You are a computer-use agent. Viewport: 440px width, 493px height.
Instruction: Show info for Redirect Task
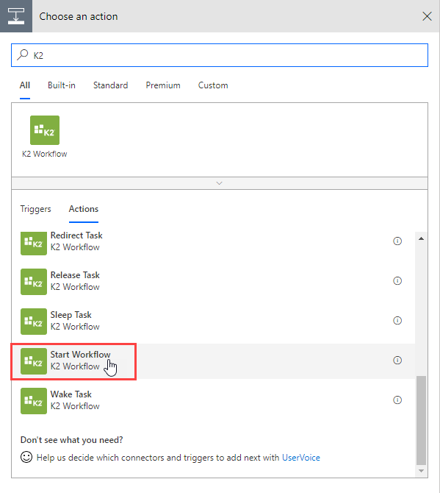click(x=397, y=241)
